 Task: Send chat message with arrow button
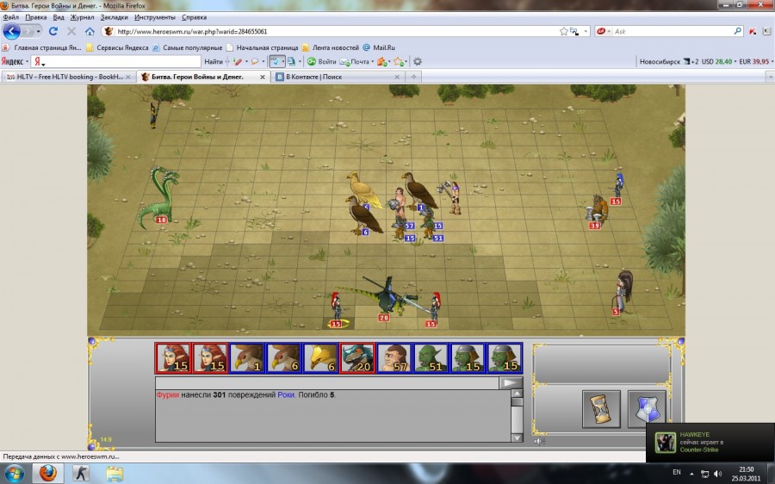click(511, 382)
